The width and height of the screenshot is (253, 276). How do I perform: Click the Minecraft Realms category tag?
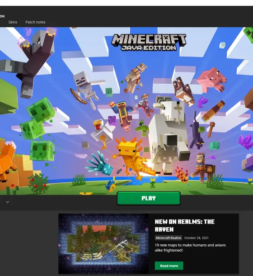point(169,238)
